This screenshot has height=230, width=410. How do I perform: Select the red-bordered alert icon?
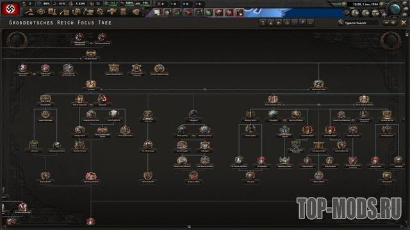(239, 12)
